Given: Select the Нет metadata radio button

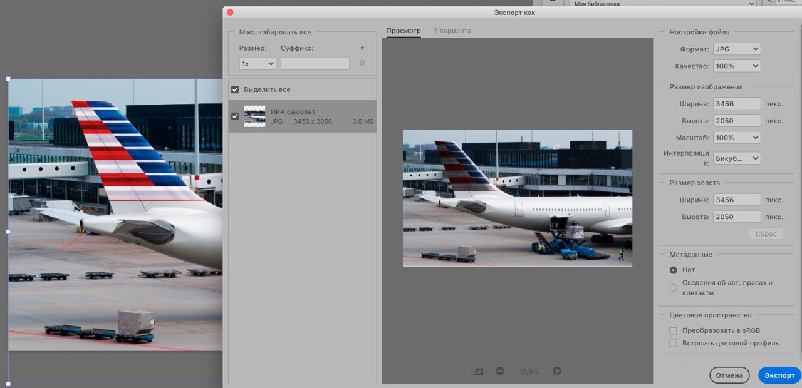Looking at the screenshot, I should coord(674,270).
